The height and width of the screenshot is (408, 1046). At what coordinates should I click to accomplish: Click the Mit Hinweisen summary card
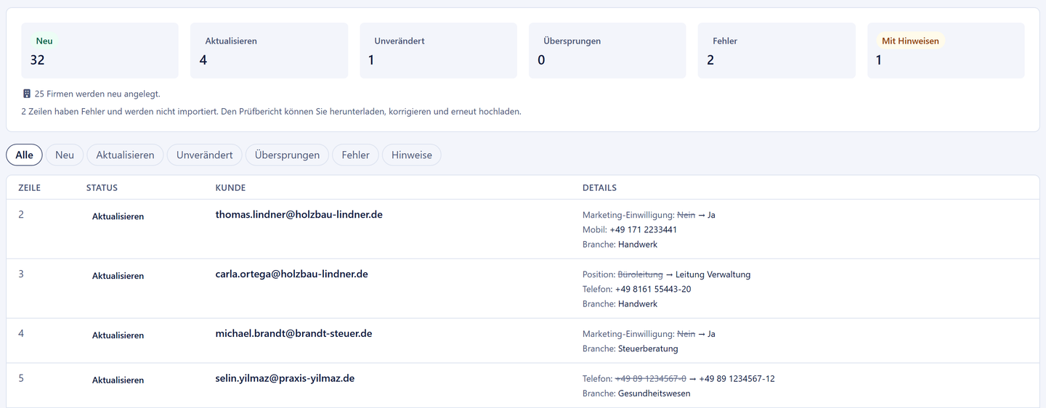coord(946,50)
